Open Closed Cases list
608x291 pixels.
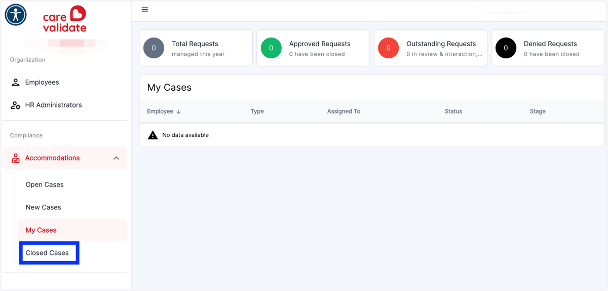click(x=47, y=253)
